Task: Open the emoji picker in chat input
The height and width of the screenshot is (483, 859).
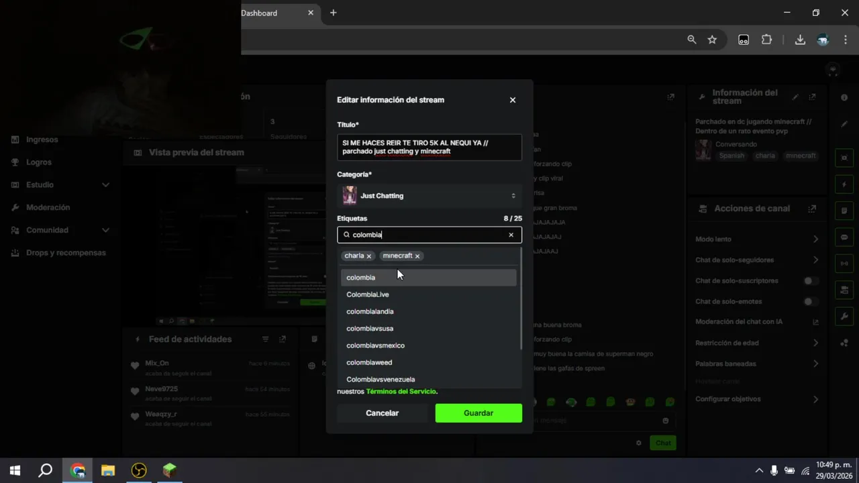Action: tap(666, 421)
